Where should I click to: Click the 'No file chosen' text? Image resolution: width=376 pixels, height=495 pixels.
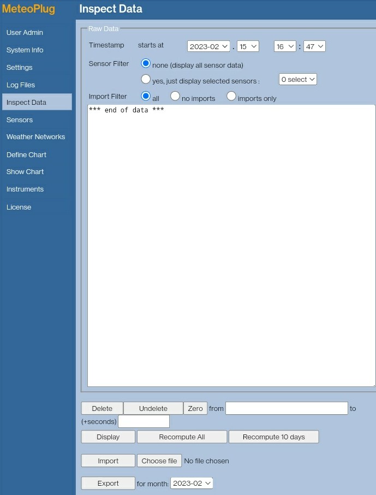point(206,461)
